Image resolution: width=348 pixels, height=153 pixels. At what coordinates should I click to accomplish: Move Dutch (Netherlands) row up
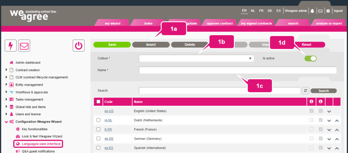[337, 121]
